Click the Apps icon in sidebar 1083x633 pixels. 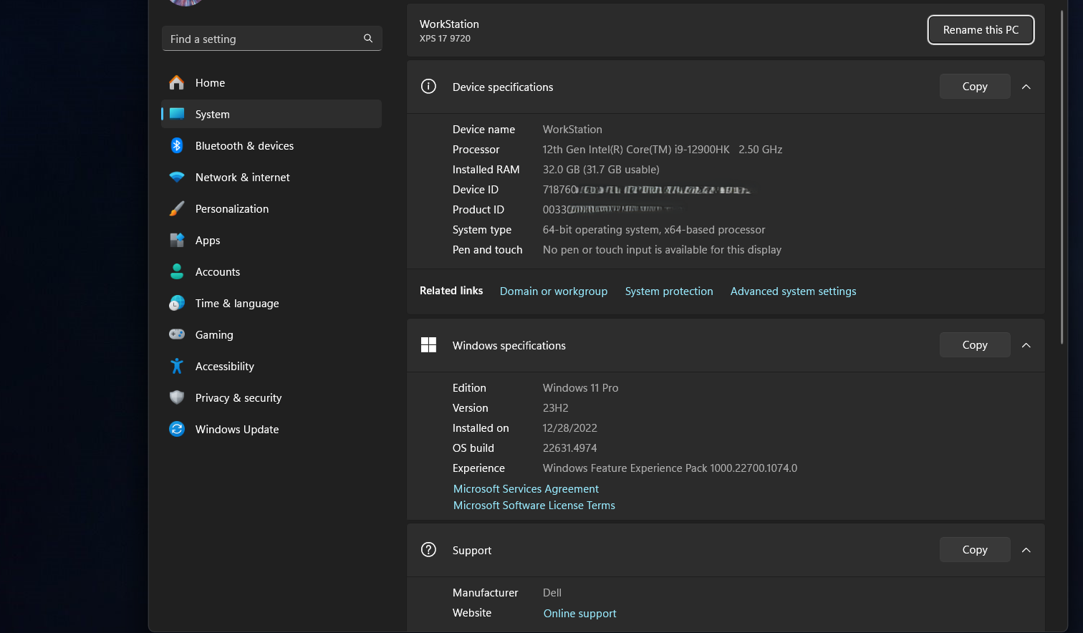coord(177,240)
